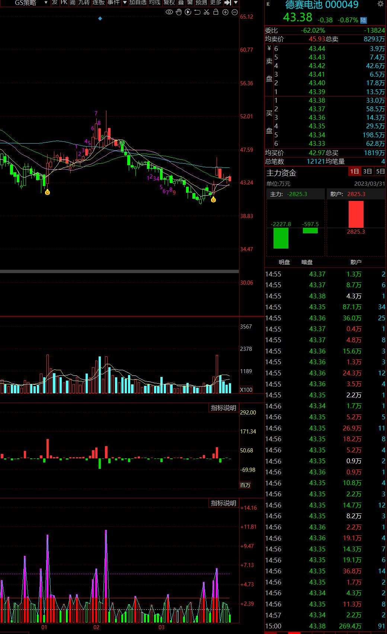Zoom in chart with plus icon
This screenshot has height=634, width=387.
(225, 12)
